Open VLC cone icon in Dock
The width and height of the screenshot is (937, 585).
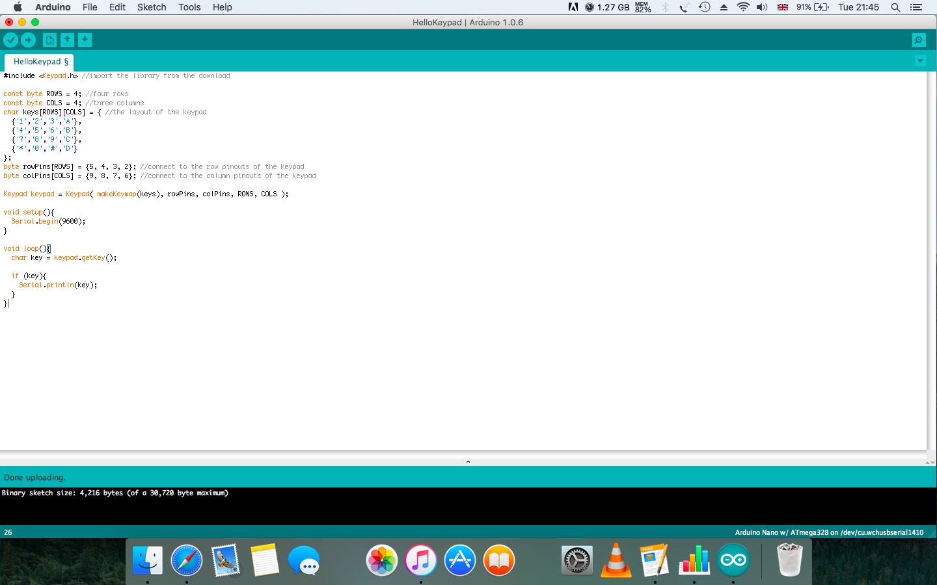click(x=616, y=560)
